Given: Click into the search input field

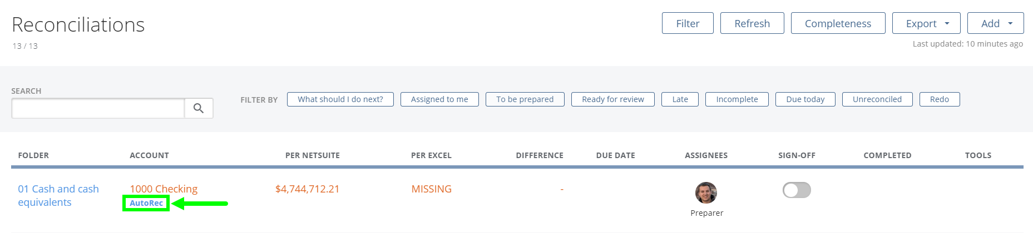Looking at the screenshot, I should (x=98, y=108).
